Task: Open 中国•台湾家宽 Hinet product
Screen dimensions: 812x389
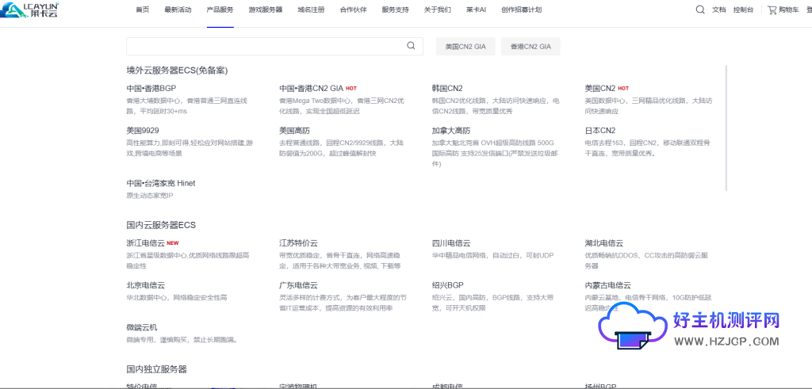Action: pos(161,183)
